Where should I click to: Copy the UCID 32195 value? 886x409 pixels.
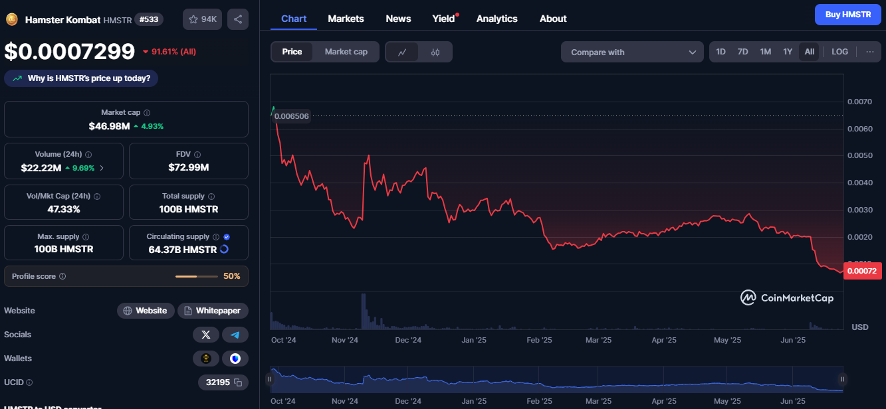click(x=237, y=382)
